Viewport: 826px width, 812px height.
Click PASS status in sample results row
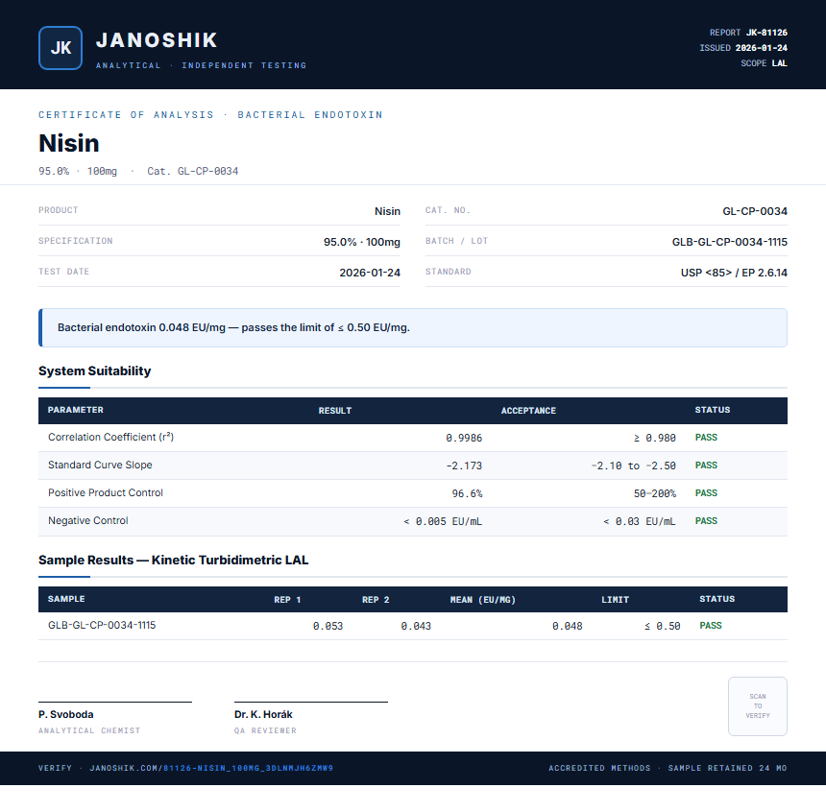click(x=710, y=626)
